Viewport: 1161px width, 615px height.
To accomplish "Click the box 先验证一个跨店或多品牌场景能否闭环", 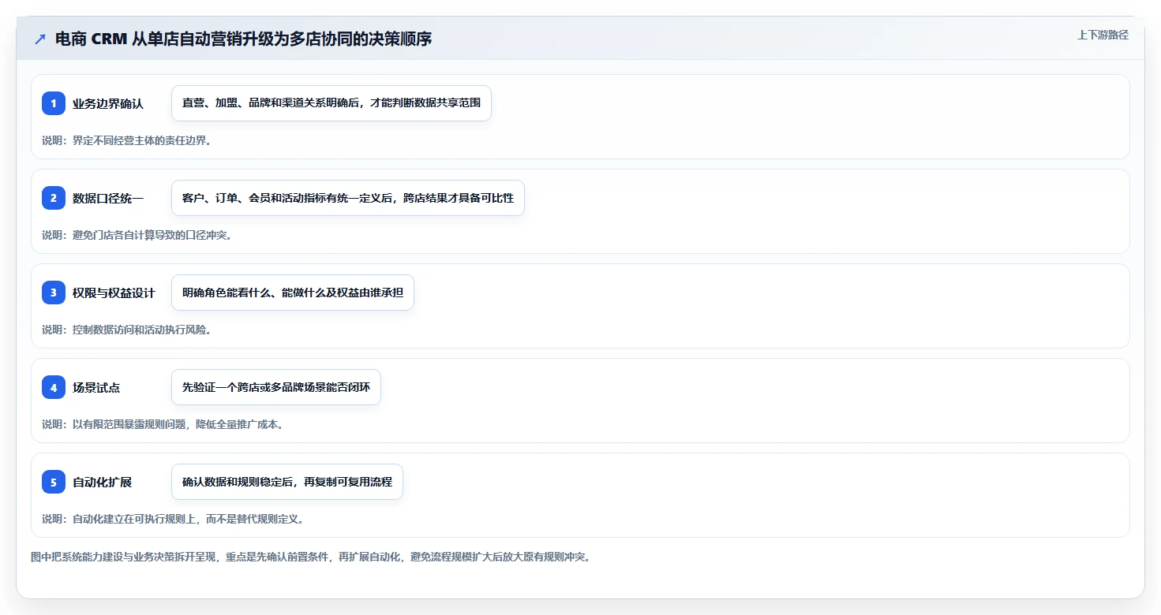I will [276, 387].
